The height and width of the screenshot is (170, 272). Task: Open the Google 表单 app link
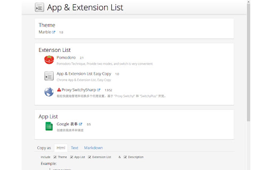click(67, 124)
